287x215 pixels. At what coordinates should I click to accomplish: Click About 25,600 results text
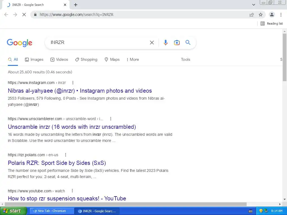tap(40, 72)
